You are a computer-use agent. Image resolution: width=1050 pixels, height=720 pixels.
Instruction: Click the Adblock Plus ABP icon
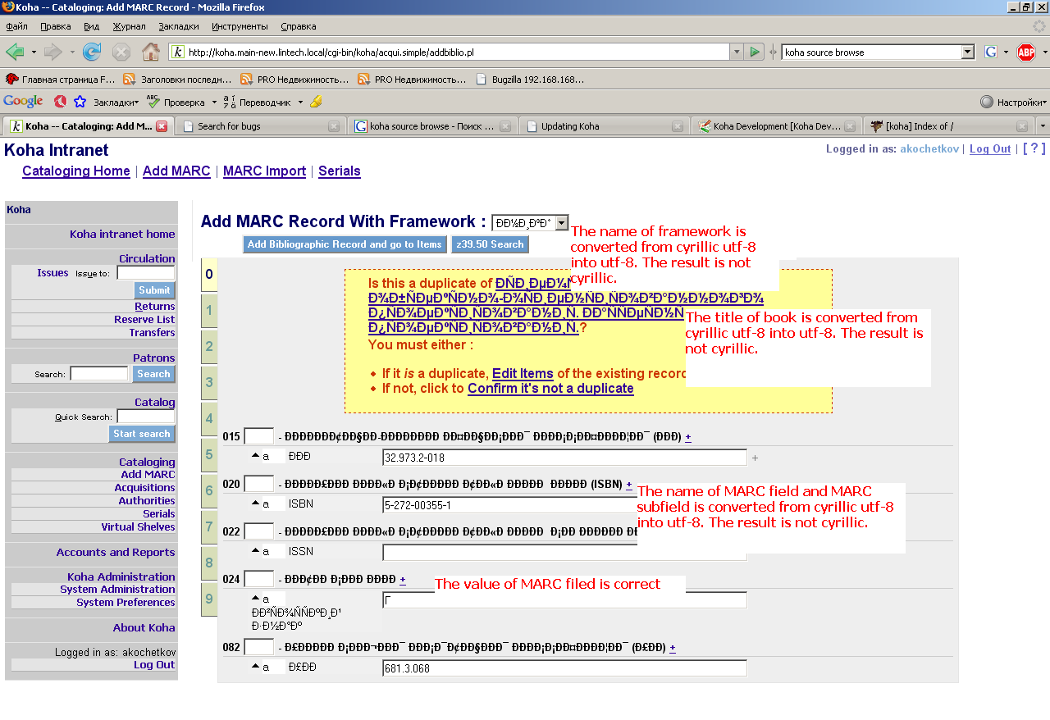coord(1026,52)
